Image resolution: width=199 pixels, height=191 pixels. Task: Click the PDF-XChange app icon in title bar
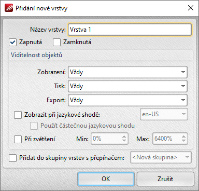pos(9,8)
